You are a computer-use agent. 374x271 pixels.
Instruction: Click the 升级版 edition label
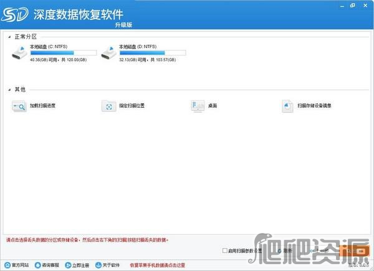coord(123,25)
